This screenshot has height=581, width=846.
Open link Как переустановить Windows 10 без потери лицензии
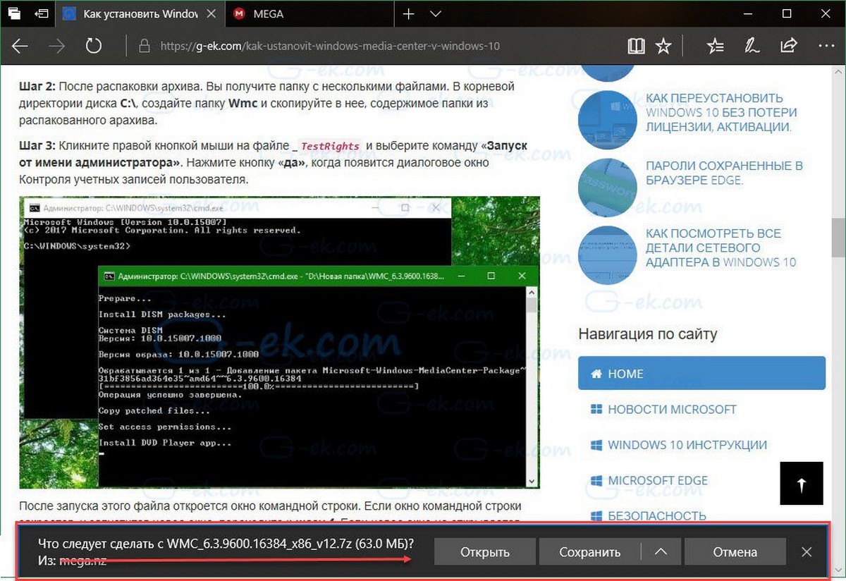pyautogui.click(x=721, y=113)
